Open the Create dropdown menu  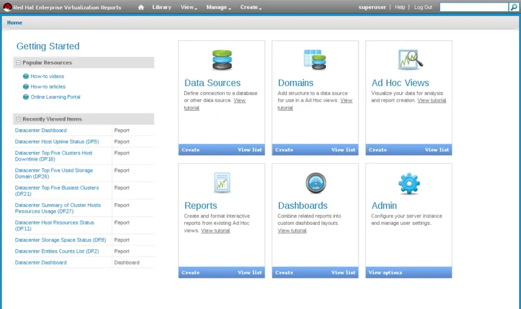tap(251, 7)
